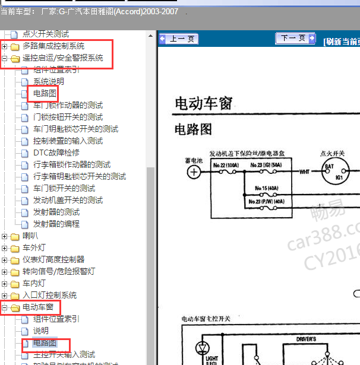Open 主控开关输入测试 tree item
The width and height of the screenshot is (360, 365).
pos(64,354)
